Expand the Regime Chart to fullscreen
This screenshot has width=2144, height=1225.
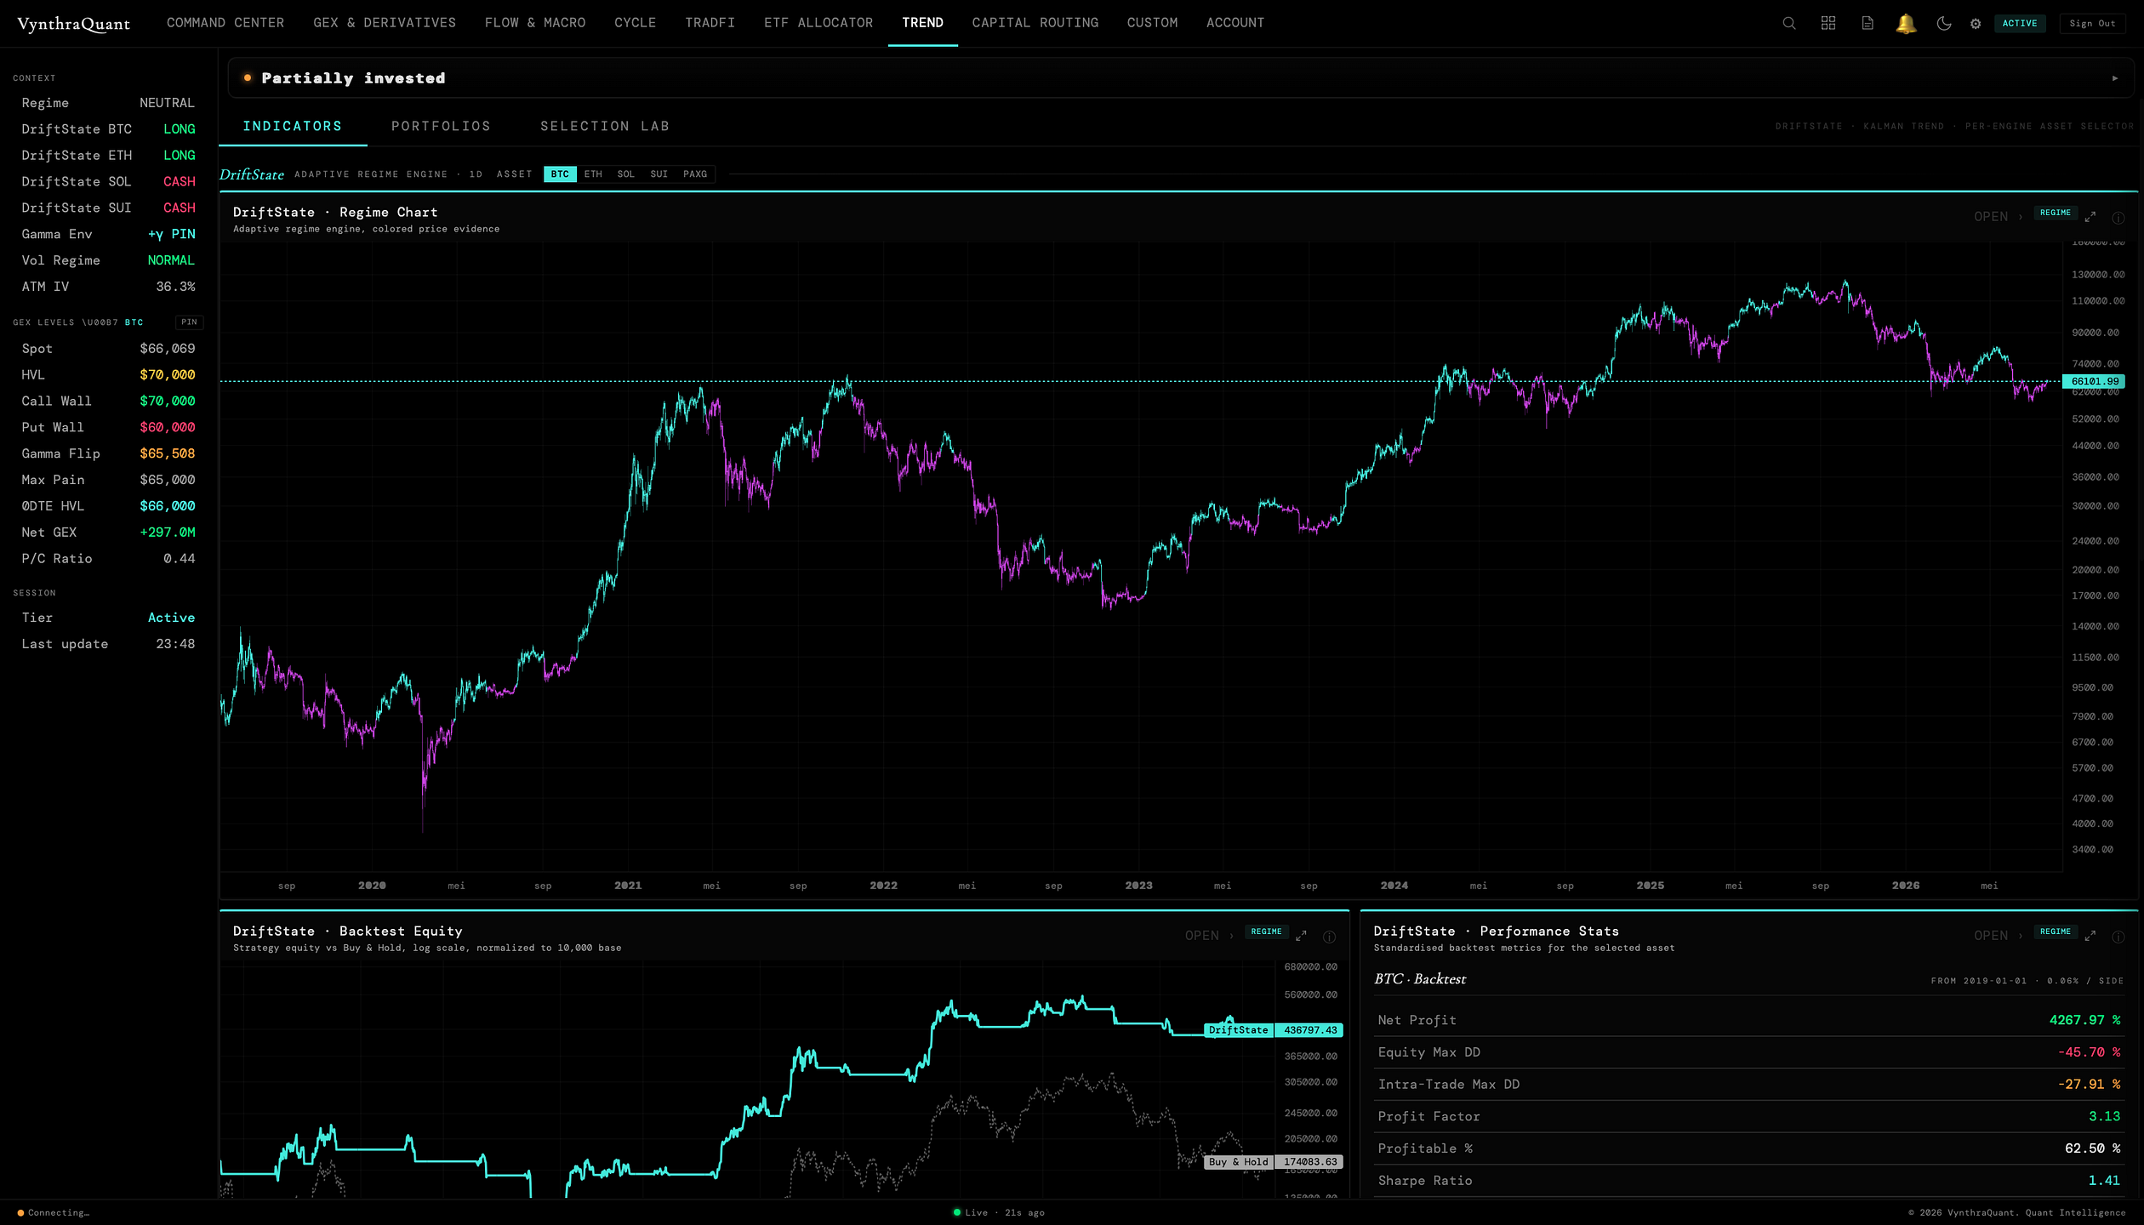pos(2090,217)
